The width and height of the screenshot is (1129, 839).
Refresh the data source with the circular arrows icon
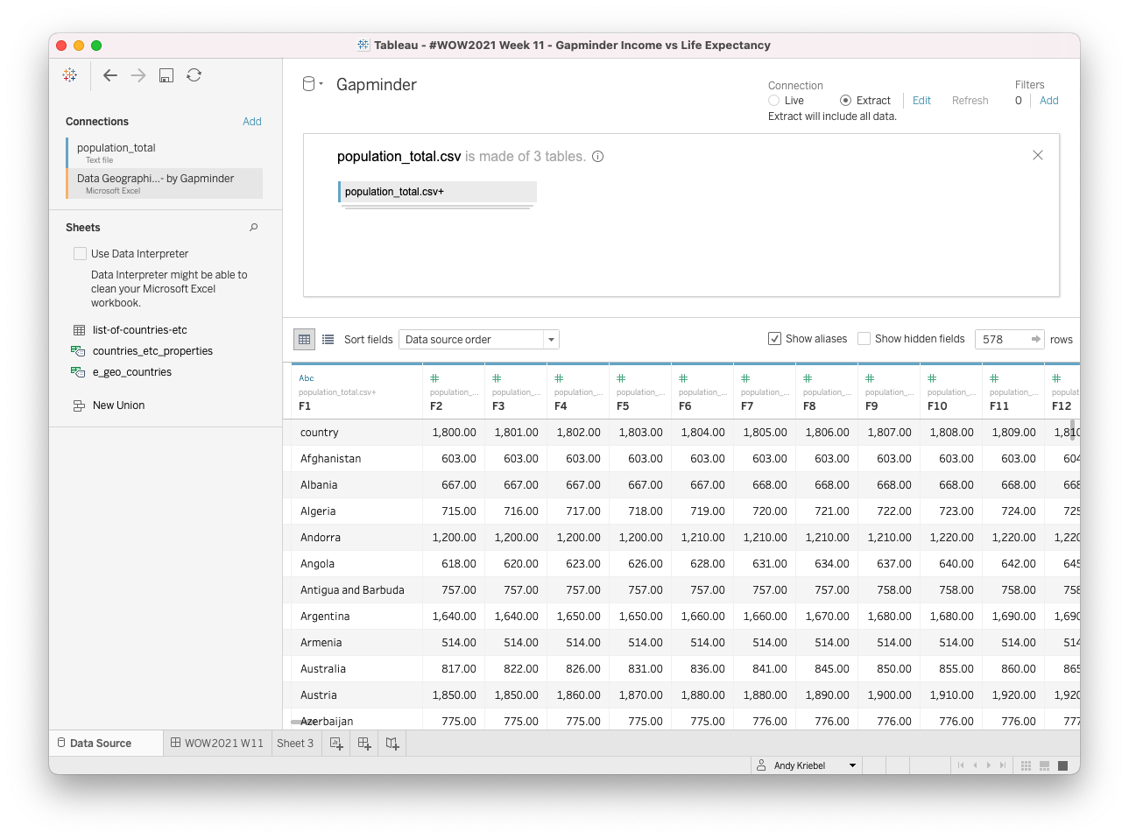194,75
